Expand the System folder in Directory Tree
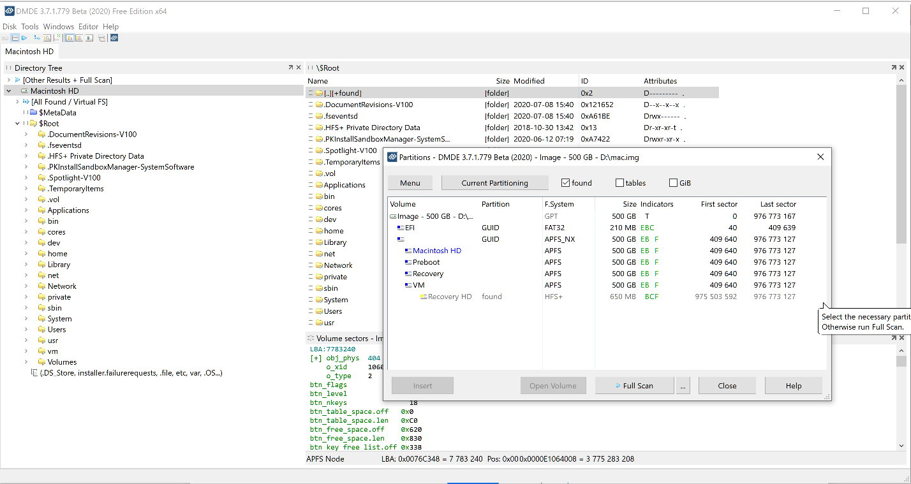Screen dimensions: 911x484 tap(26, 319)
